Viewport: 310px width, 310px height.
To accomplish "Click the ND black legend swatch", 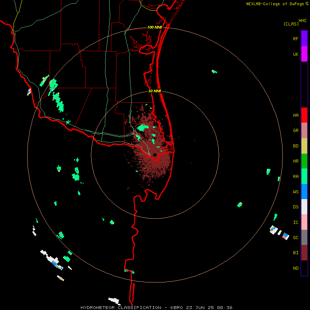I will [x=304, y=268].
